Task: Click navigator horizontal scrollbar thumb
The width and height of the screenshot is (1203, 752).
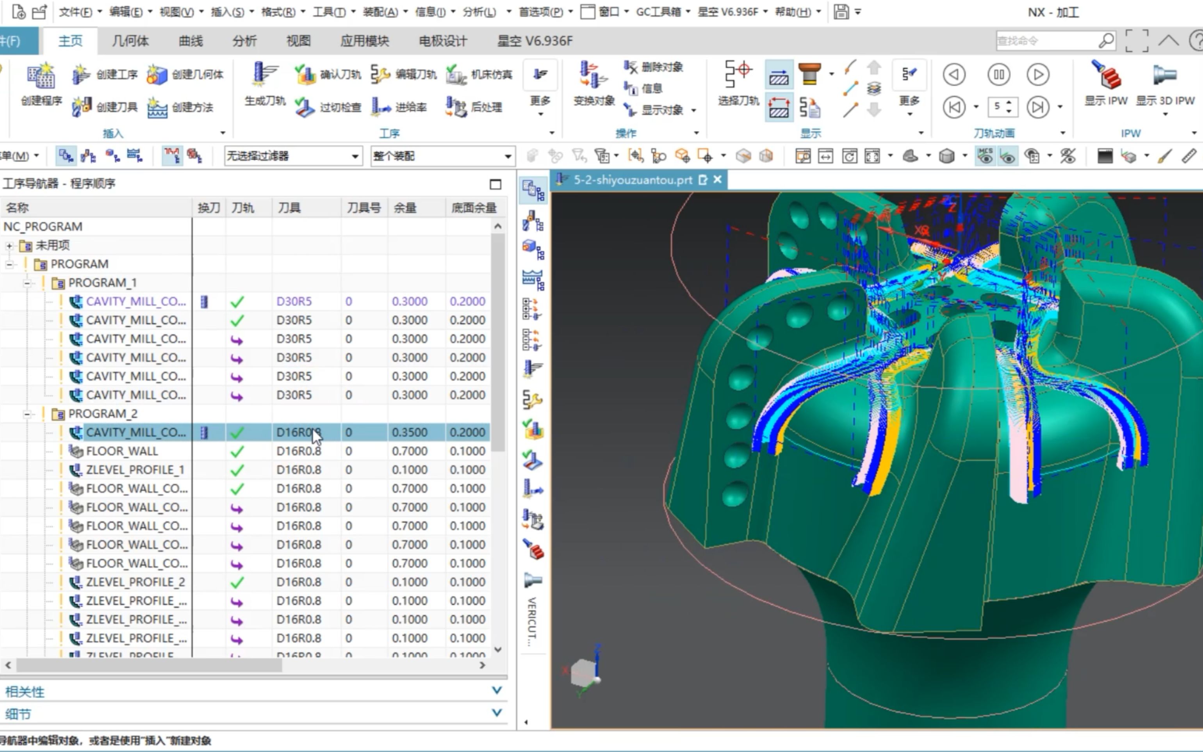Action: [x=149, y=665]
